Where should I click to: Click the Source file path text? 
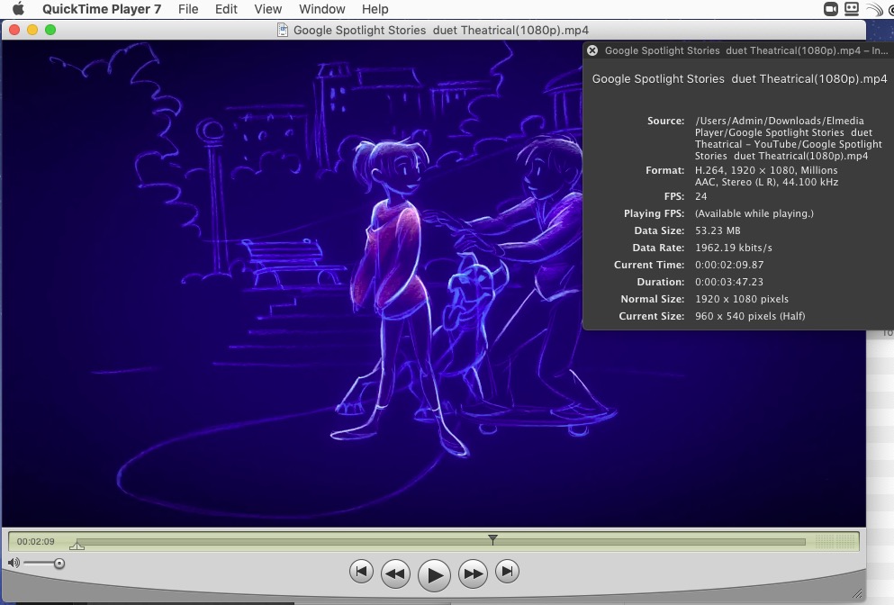click(x=789, y=138)
